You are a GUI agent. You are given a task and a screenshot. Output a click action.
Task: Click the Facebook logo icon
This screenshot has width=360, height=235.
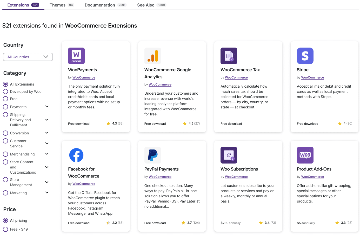click(x=76, y=155)
